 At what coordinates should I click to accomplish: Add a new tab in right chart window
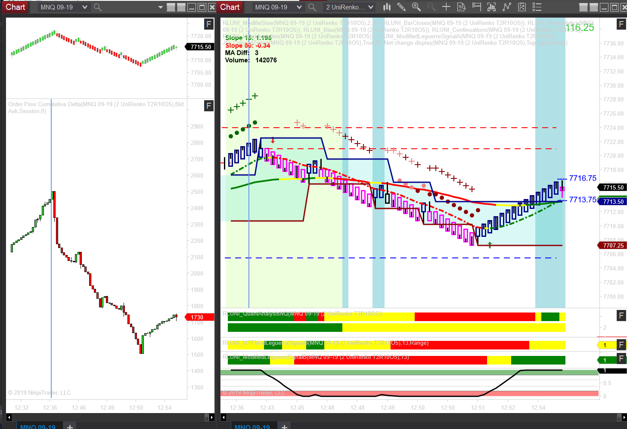click(284, 426)
